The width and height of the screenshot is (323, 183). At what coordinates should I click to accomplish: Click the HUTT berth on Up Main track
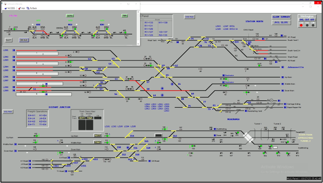(x=98, y=136)
